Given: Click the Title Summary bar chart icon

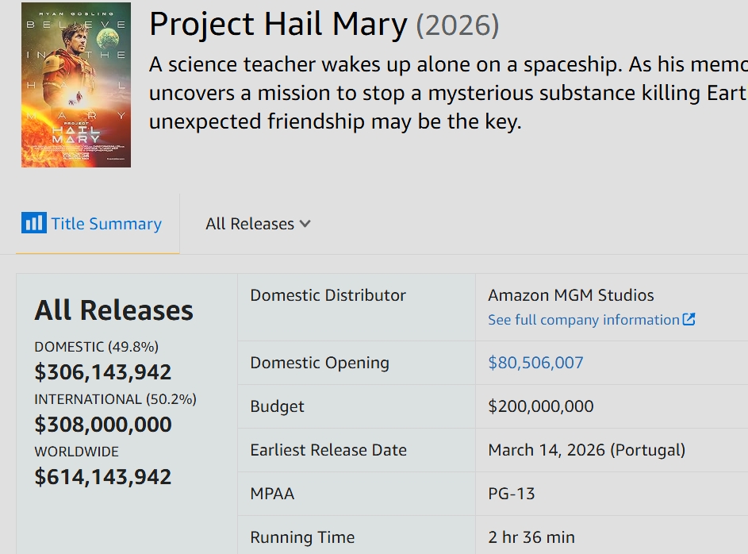Looking at the screenshot, I should point(33,223).
